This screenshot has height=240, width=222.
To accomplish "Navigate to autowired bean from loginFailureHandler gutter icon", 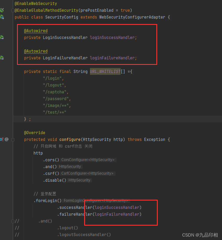I will [2, 58].
